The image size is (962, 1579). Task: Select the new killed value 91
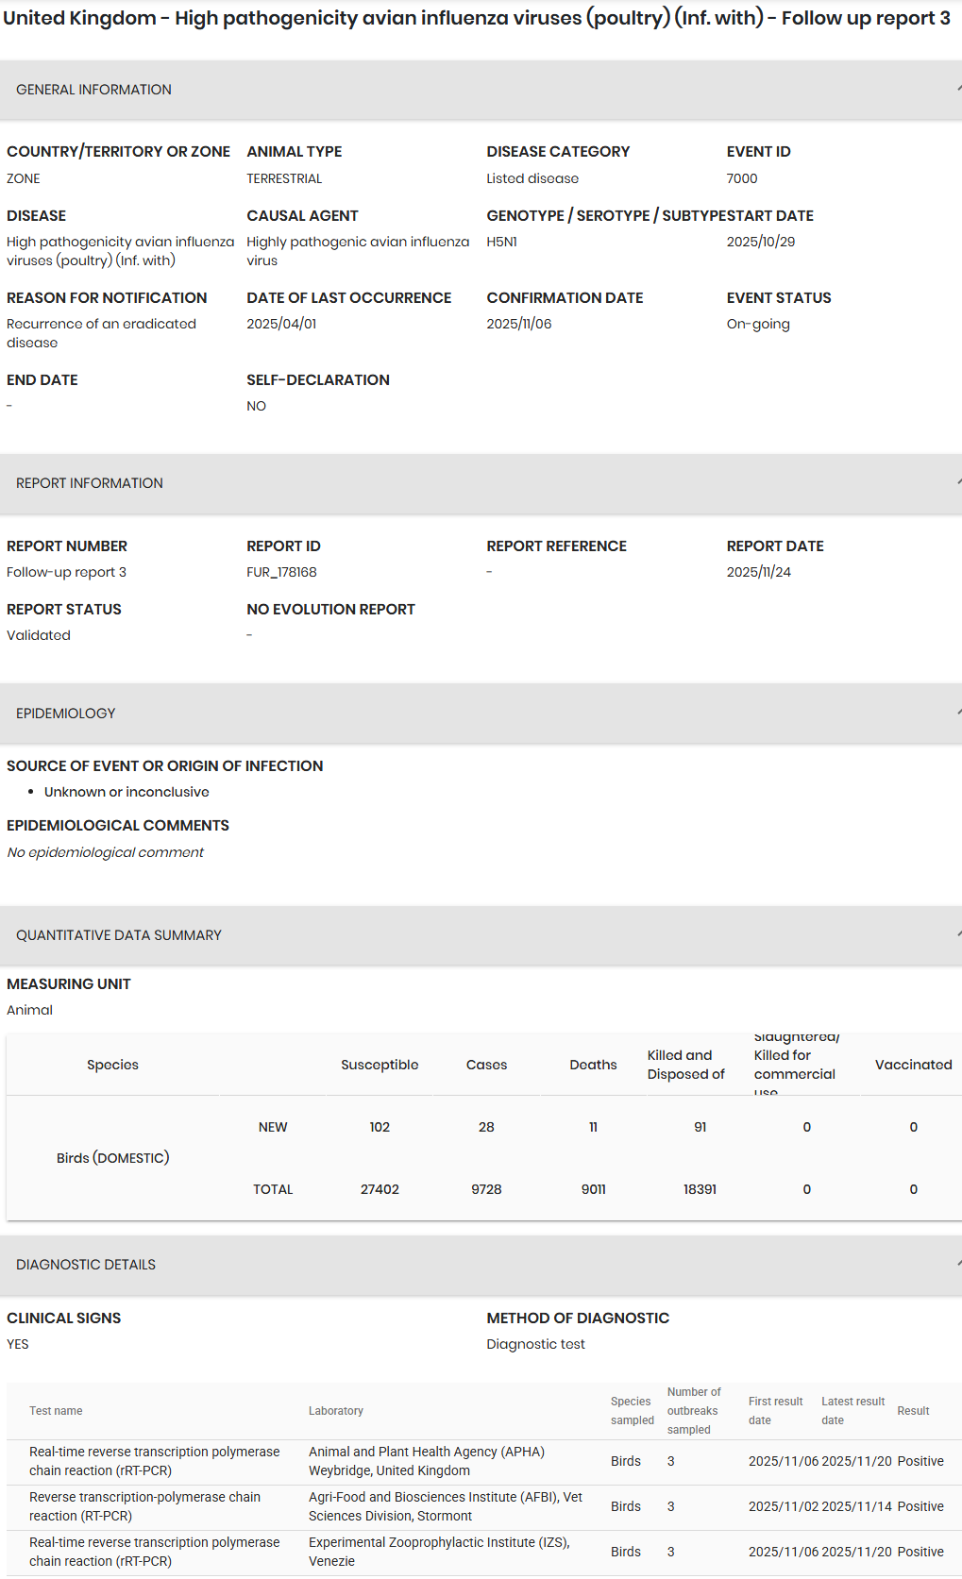pyautogui.click(x=700, y=1127)
